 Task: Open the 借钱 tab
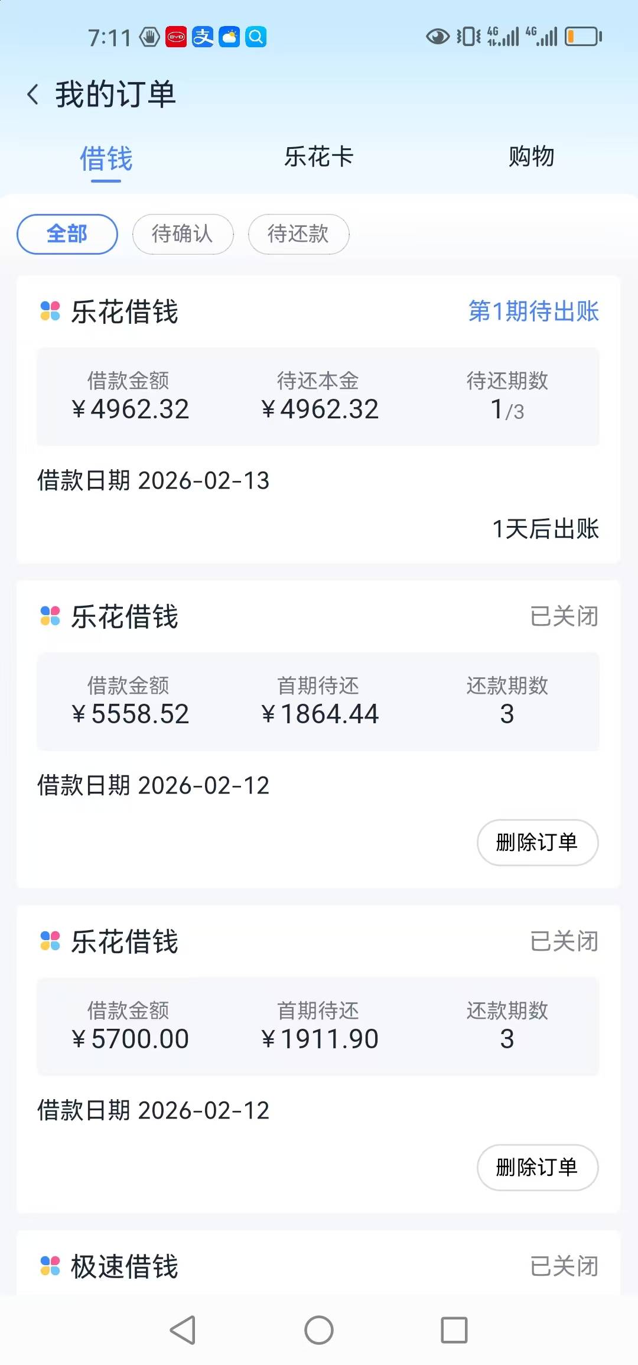click(x=106, y=160)
